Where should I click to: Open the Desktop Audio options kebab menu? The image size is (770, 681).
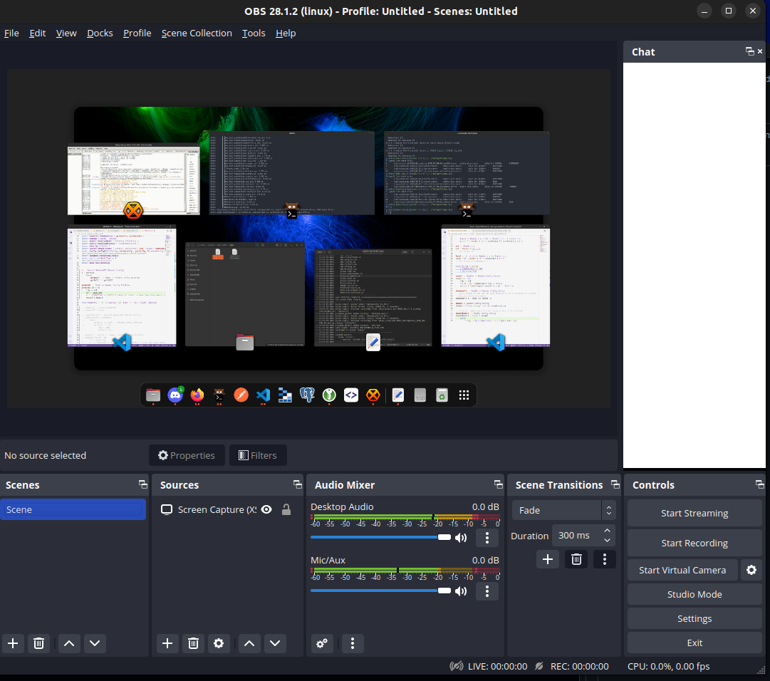coord(487,537)
